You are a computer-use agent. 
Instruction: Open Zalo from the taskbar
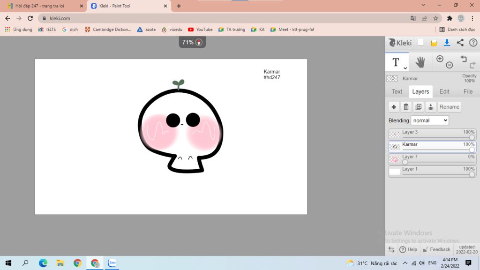[112, 263]
